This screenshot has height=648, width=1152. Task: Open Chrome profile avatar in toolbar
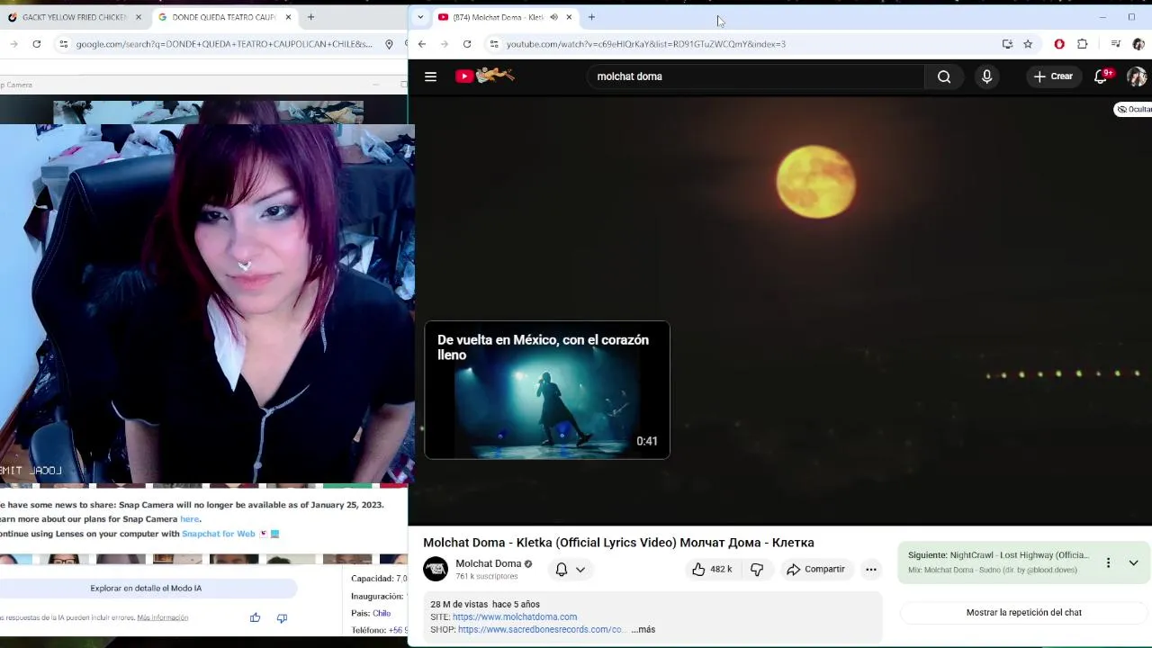[1138, 44]
